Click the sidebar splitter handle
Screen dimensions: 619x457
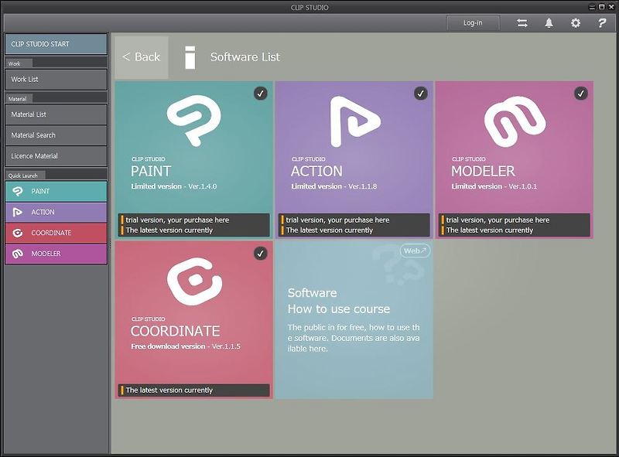pyautogui.click(x=110, y=244)
